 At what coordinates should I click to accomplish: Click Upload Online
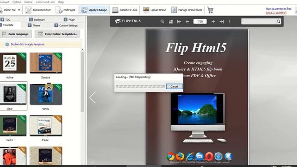pos(155,10)
